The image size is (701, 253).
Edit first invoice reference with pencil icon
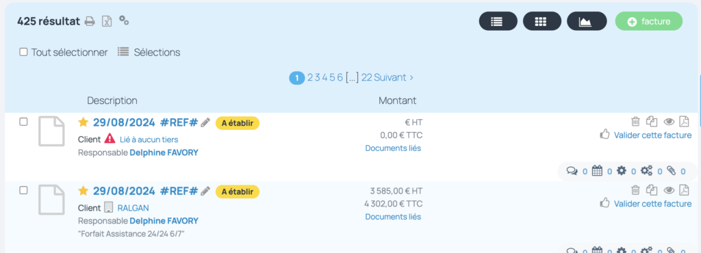point(205,122)
